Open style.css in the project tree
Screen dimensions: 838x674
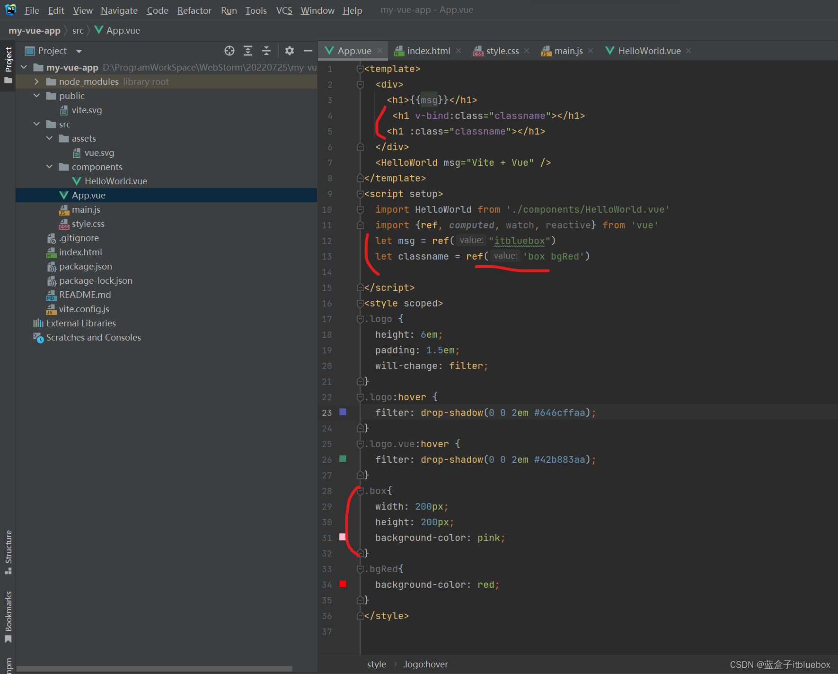click(88, 224)
